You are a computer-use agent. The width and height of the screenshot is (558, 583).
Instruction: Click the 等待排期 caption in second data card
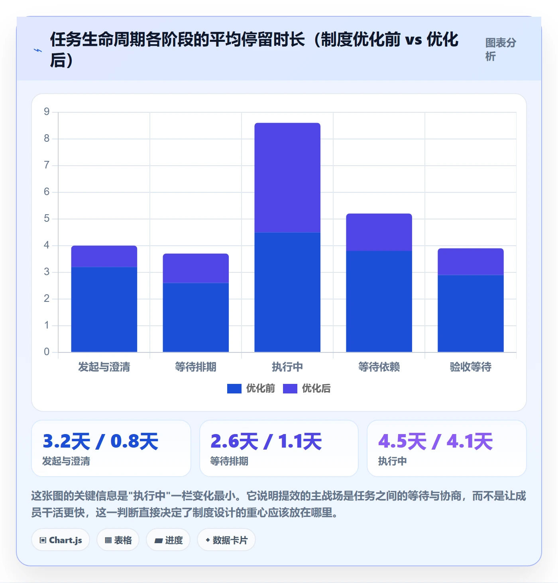tap(229, 461)
